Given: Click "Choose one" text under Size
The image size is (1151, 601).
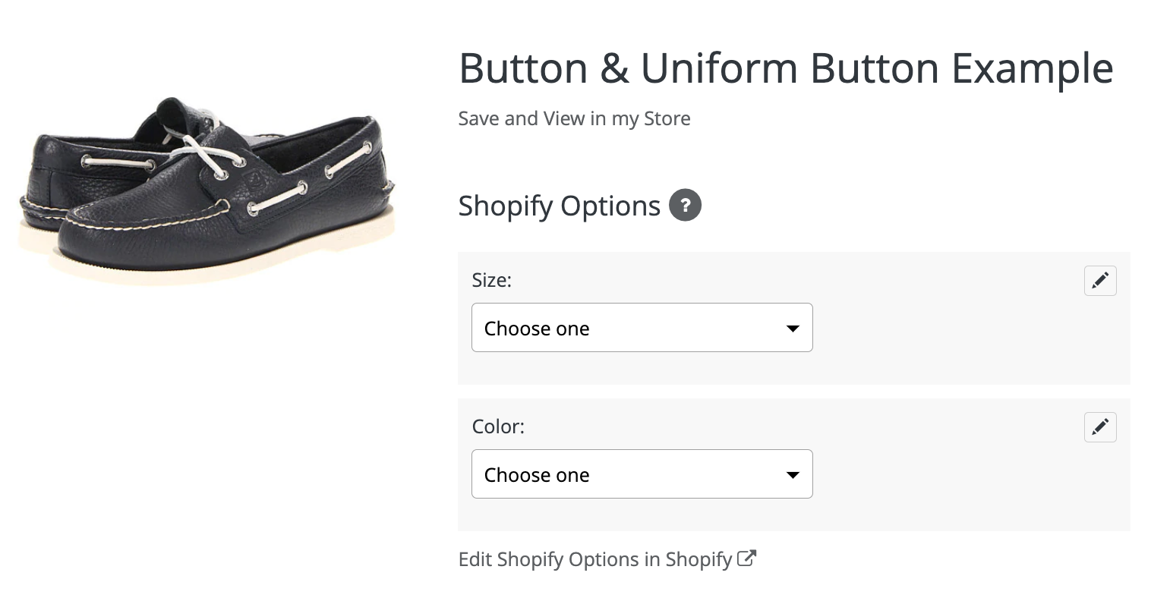Looking at the screenshot, I should 537,329.
